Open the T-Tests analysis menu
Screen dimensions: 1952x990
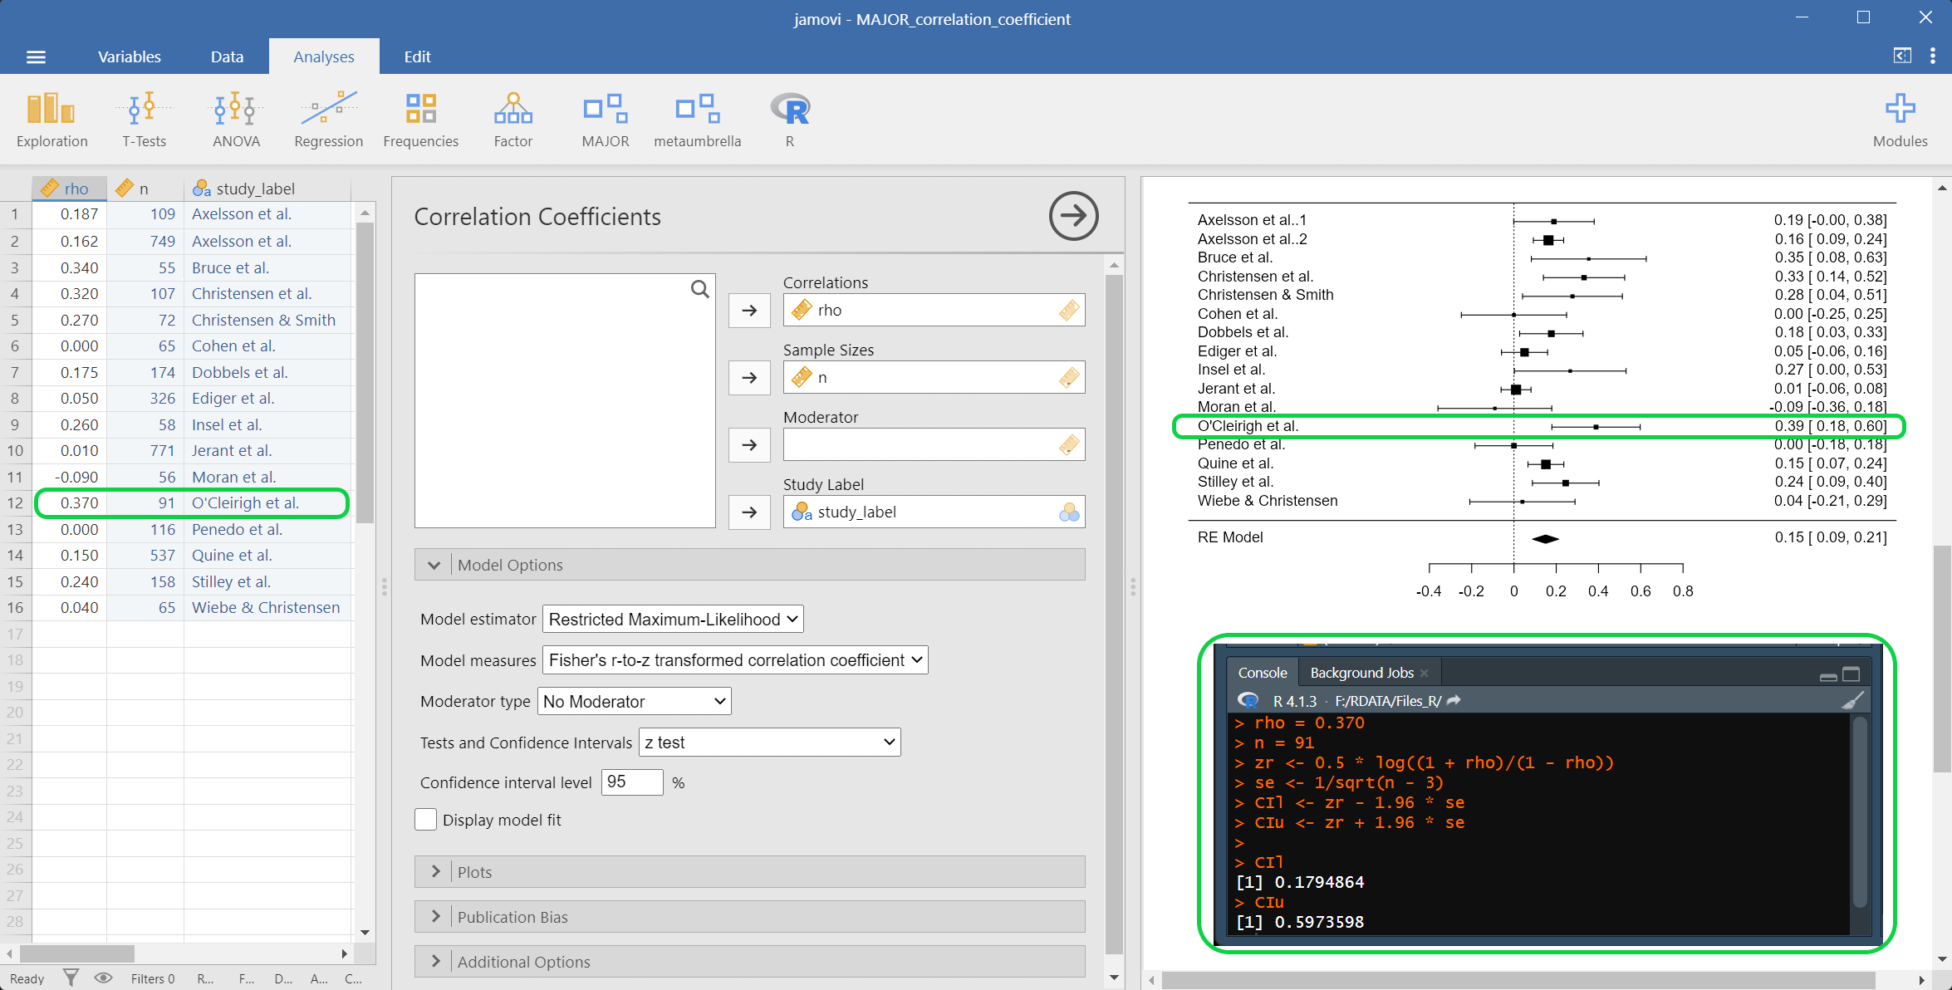pos(144,120)
